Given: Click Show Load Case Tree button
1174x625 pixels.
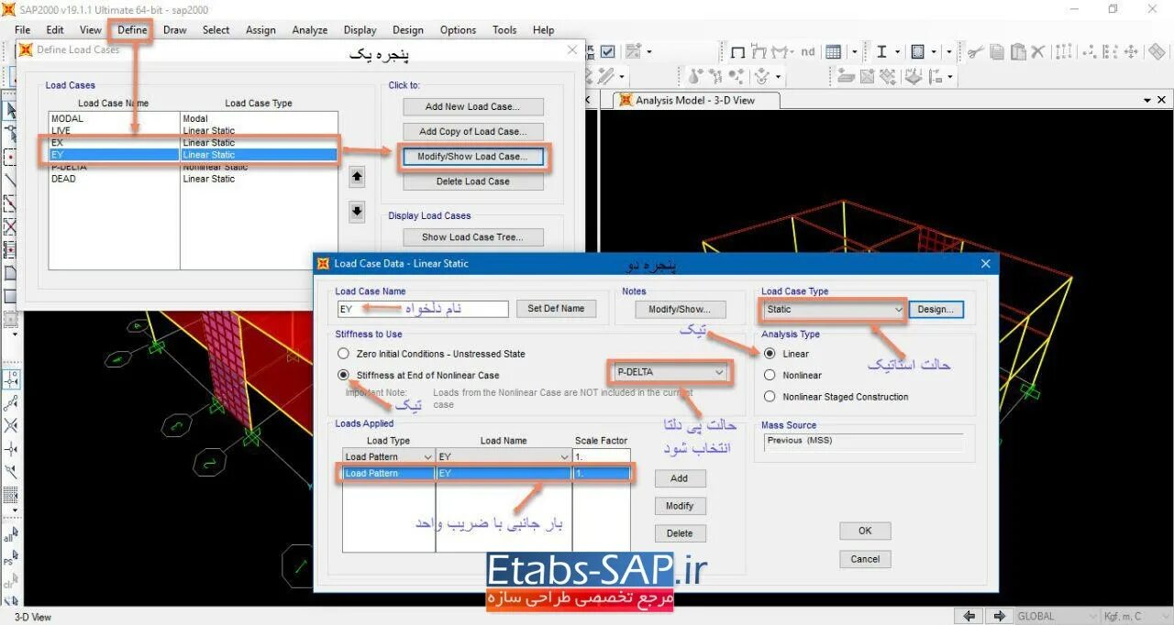Looking at the screenshot, I should pyautogui.click(x=473, y=237).
